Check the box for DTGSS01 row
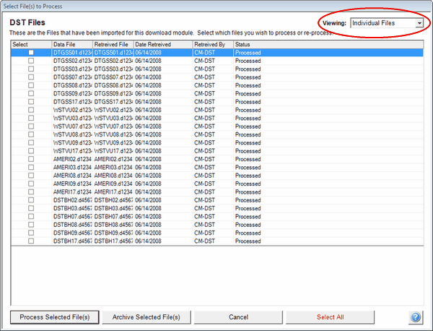This screenshot has width=433, height=331. [31, 53]
